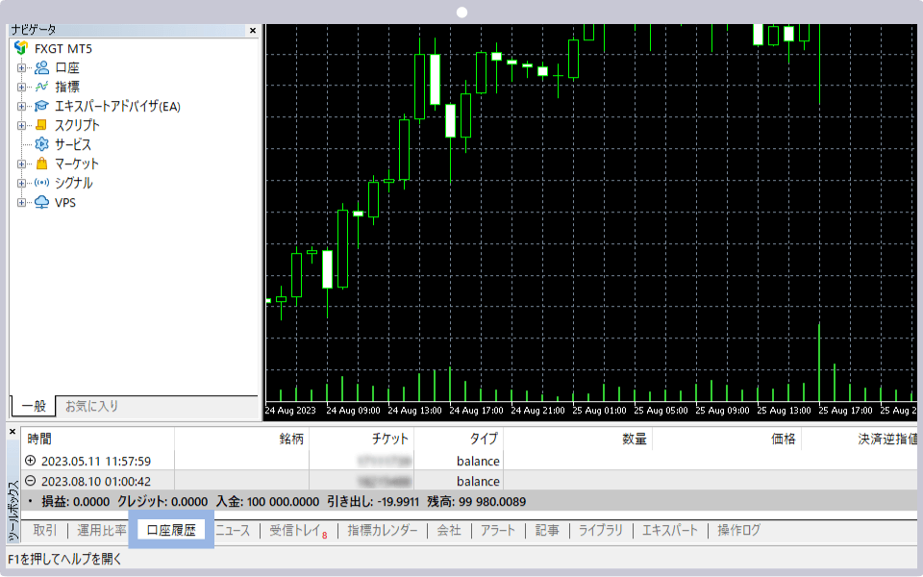Select the サービス tree item label
The height and width of the screenshot is (577, 923).
click(73, 144)
